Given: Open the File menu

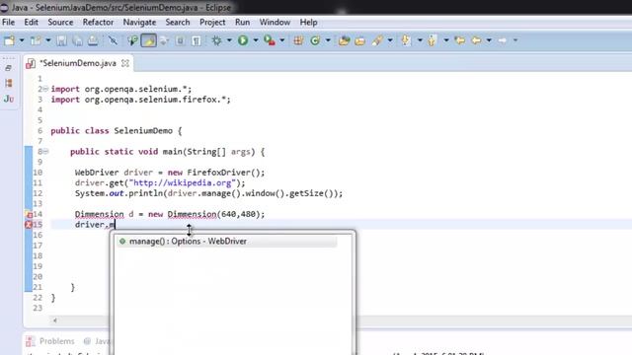Looking at the screenshot, I should (x=9, y=22).
